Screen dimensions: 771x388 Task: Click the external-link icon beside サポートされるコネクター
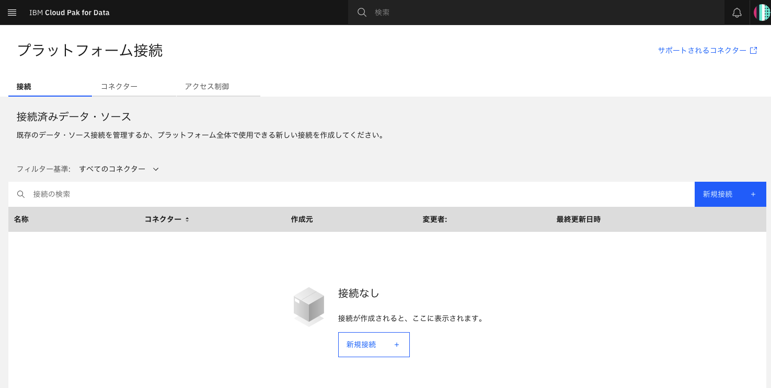click(753, 50)
